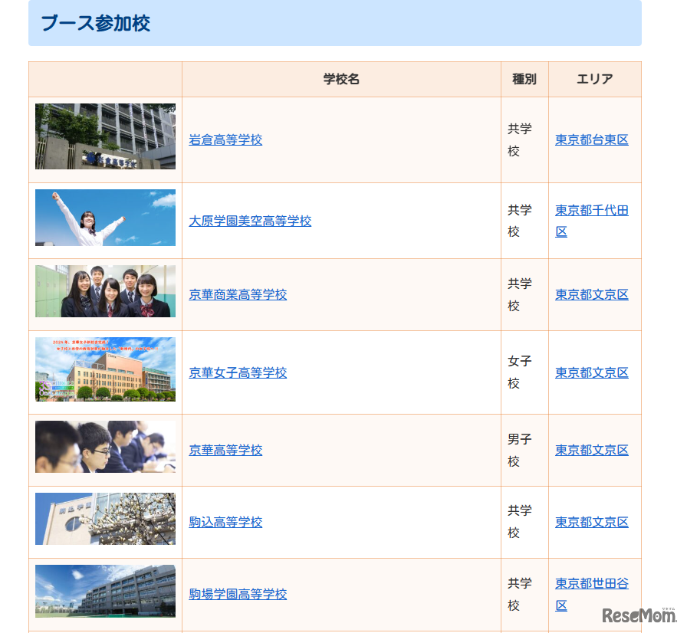The image size is (687, 633).
Task: Click the 東京都台東区 area link
Action: (x=591, y=139)
